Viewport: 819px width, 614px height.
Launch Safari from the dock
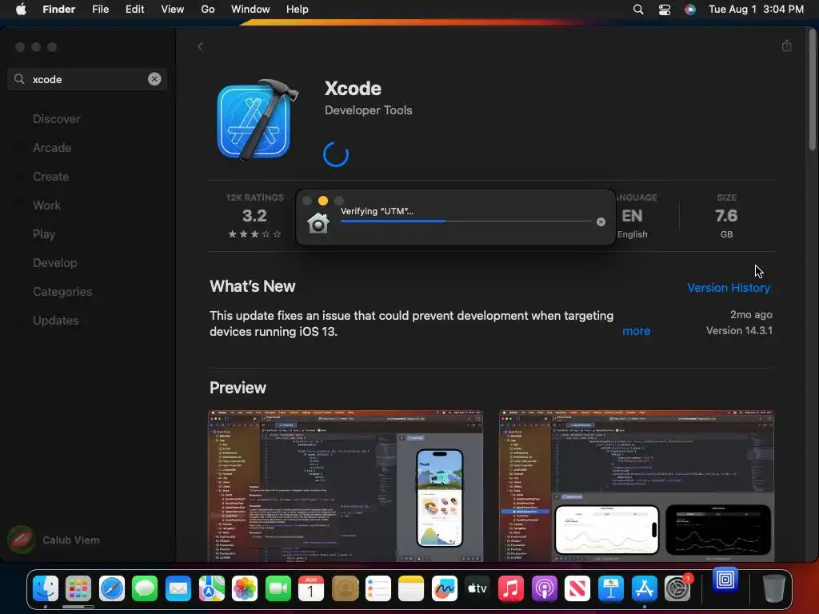click(112, 589)
